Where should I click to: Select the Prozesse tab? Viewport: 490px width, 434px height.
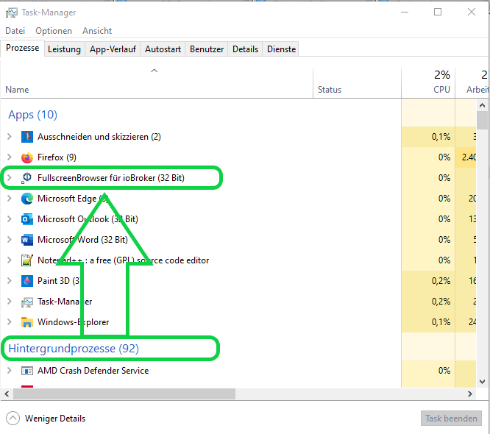(23, 48)
